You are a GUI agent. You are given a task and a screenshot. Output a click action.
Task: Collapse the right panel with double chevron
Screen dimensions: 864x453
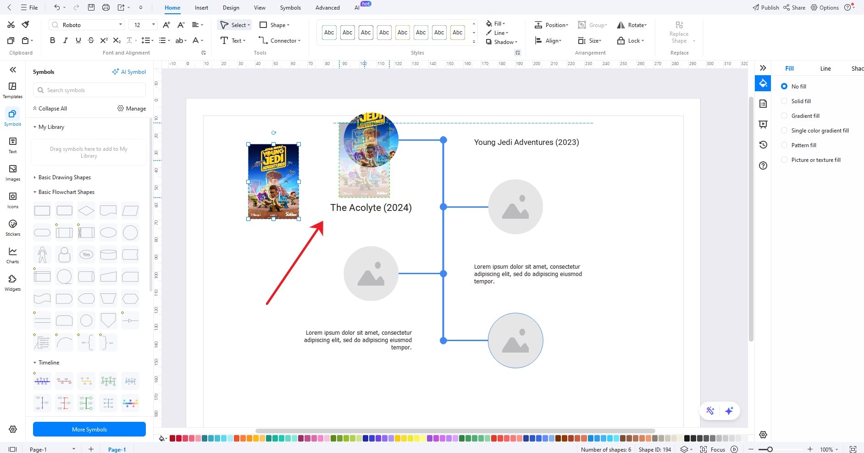[x=763, y=68]
